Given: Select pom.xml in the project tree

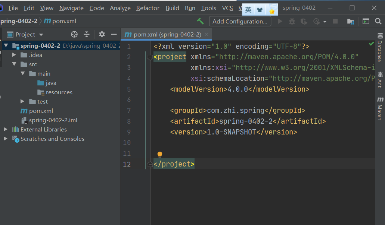Looking at the screenshot, I should [41, 111].
